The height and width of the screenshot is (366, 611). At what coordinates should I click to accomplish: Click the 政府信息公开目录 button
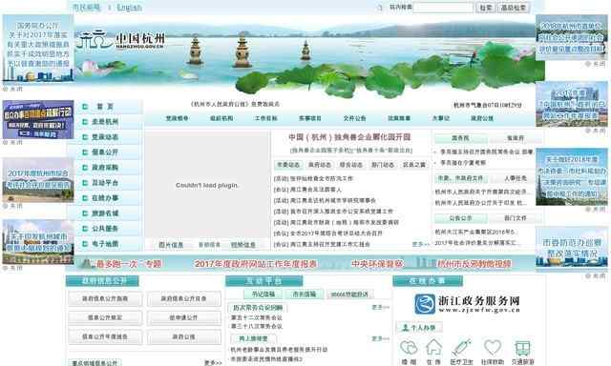(x=184, y=298)
